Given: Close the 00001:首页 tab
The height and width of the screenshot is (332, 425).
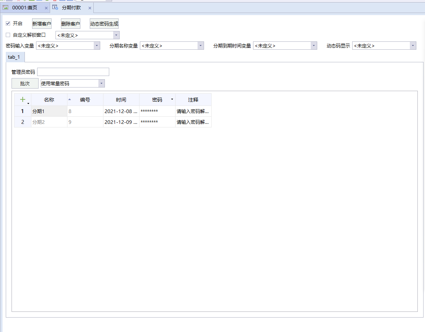Looking at the screenshot, I should (46, 8).
